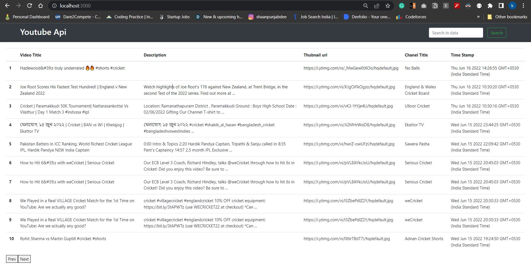Open the Startup Jobs bookmark
Viewport: 531px width, 270px height.
click(175, 17)
